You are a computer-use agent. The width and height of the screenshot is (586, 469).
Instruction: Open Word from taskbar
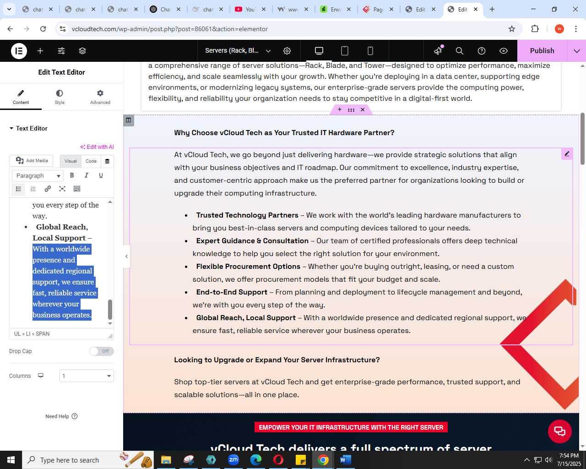[346, 460]
